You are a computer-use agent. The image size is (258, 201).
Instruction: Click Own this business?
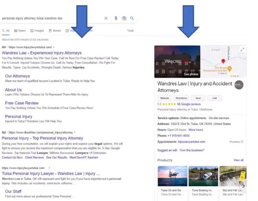(192, 150)
